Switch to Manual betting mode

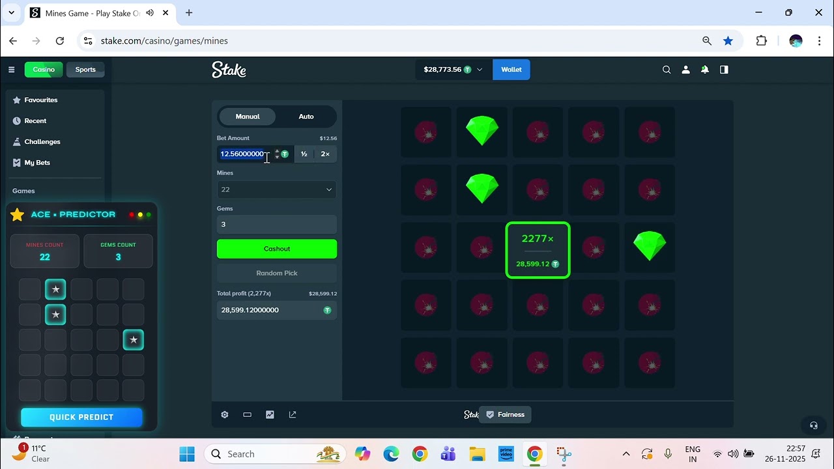(248, 117)
